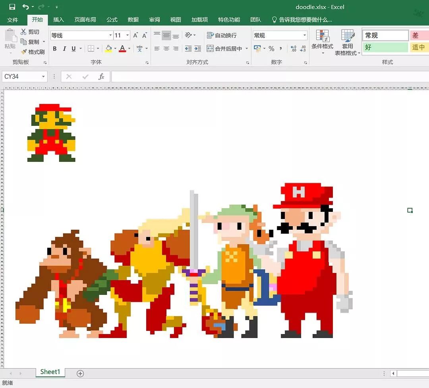Click the Save icon in quick access toolbar
The width and height of the screenshot is (429, 388).
(12, 7)
